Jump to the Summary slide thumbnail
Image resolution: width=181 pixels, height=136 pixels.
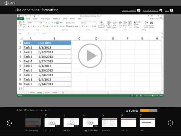click(109, 123)
